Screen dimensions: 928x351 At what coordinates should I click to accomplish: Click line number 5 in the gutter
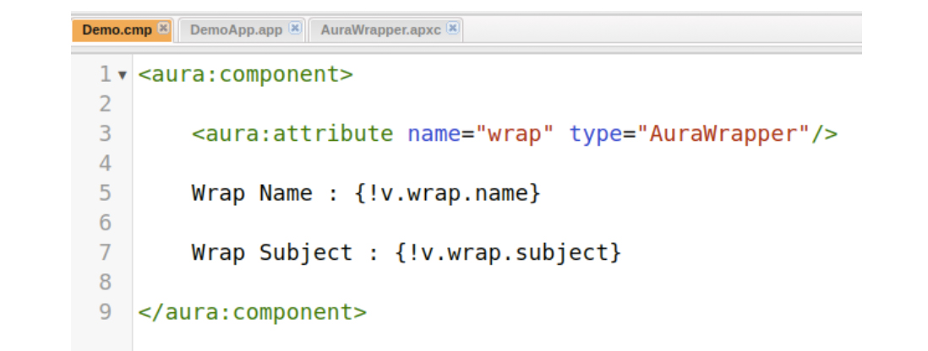pos(105,193)
